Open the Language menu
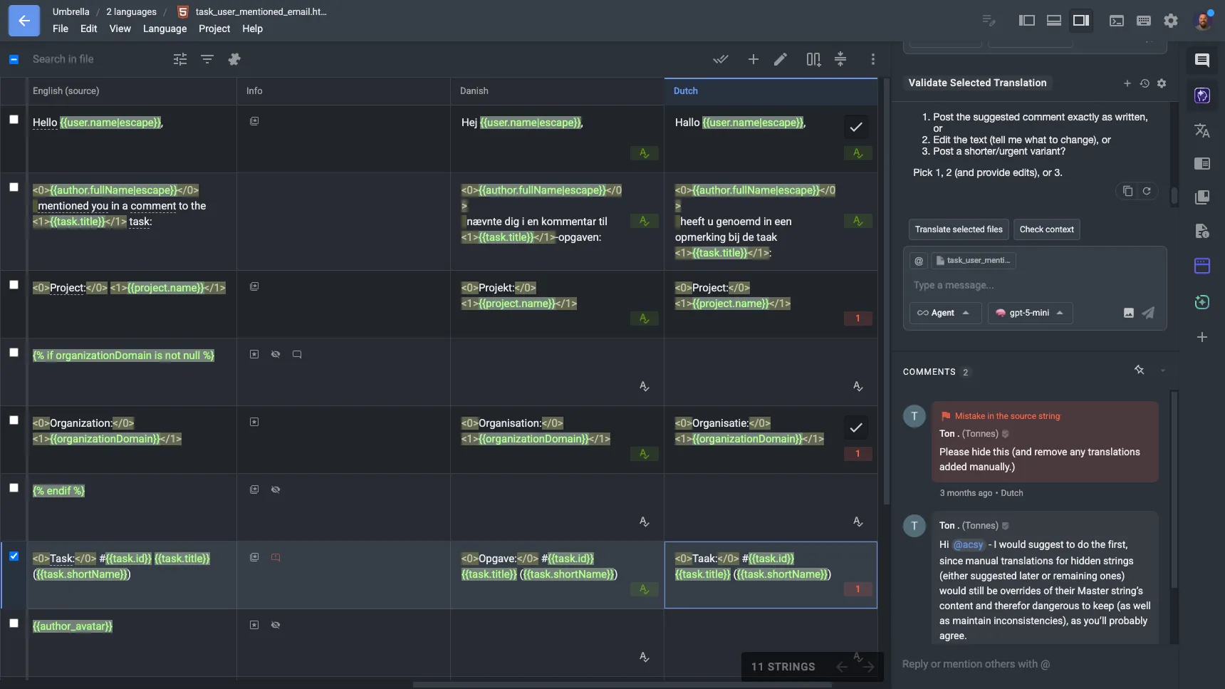Screen dimensions: 1225x689 click(x=165, y=29)
